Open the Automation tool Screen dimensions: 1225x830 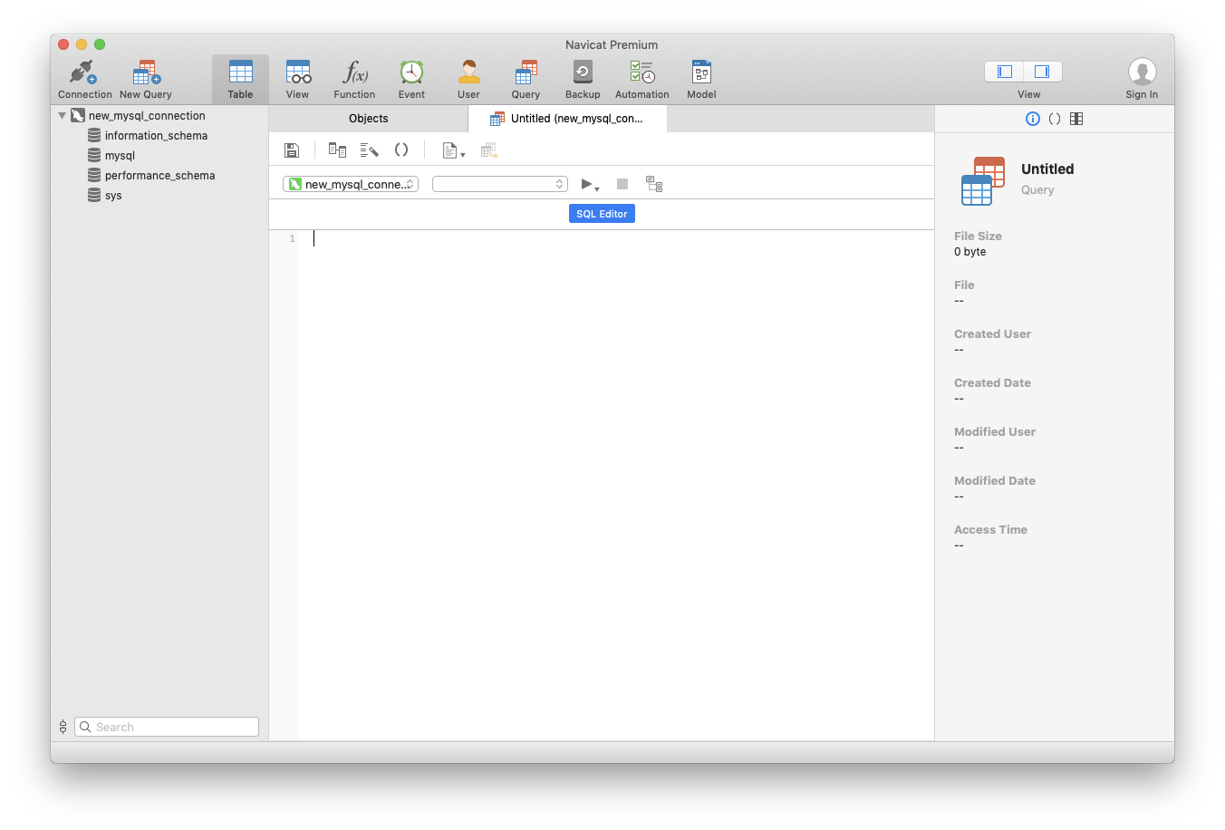pos(642,80)
